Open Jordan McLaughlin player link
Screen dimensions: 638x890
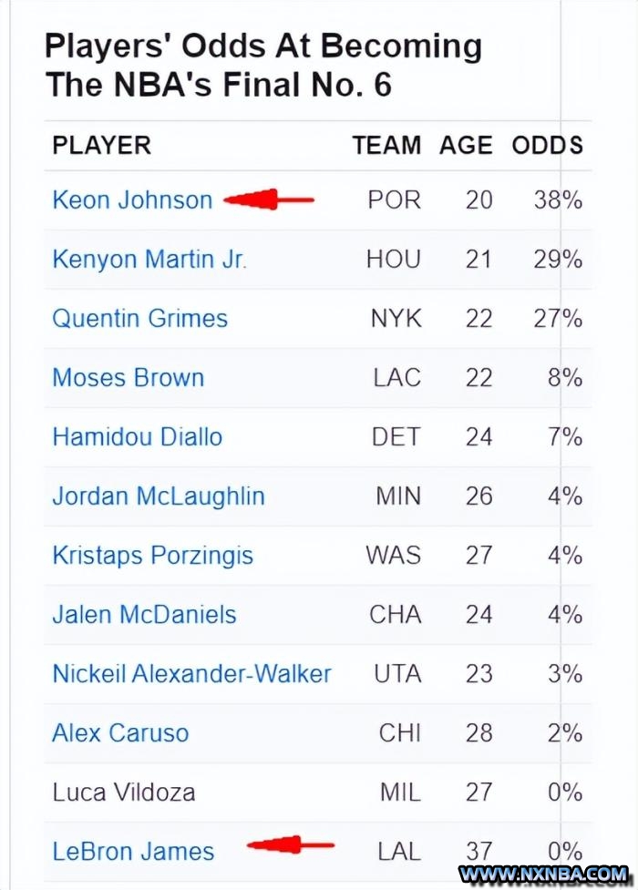[x=159, y=496]
